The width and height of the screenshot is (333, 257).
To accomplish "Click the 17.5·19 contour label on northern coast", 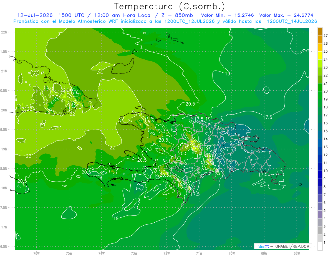I will (x=202, y=119).
